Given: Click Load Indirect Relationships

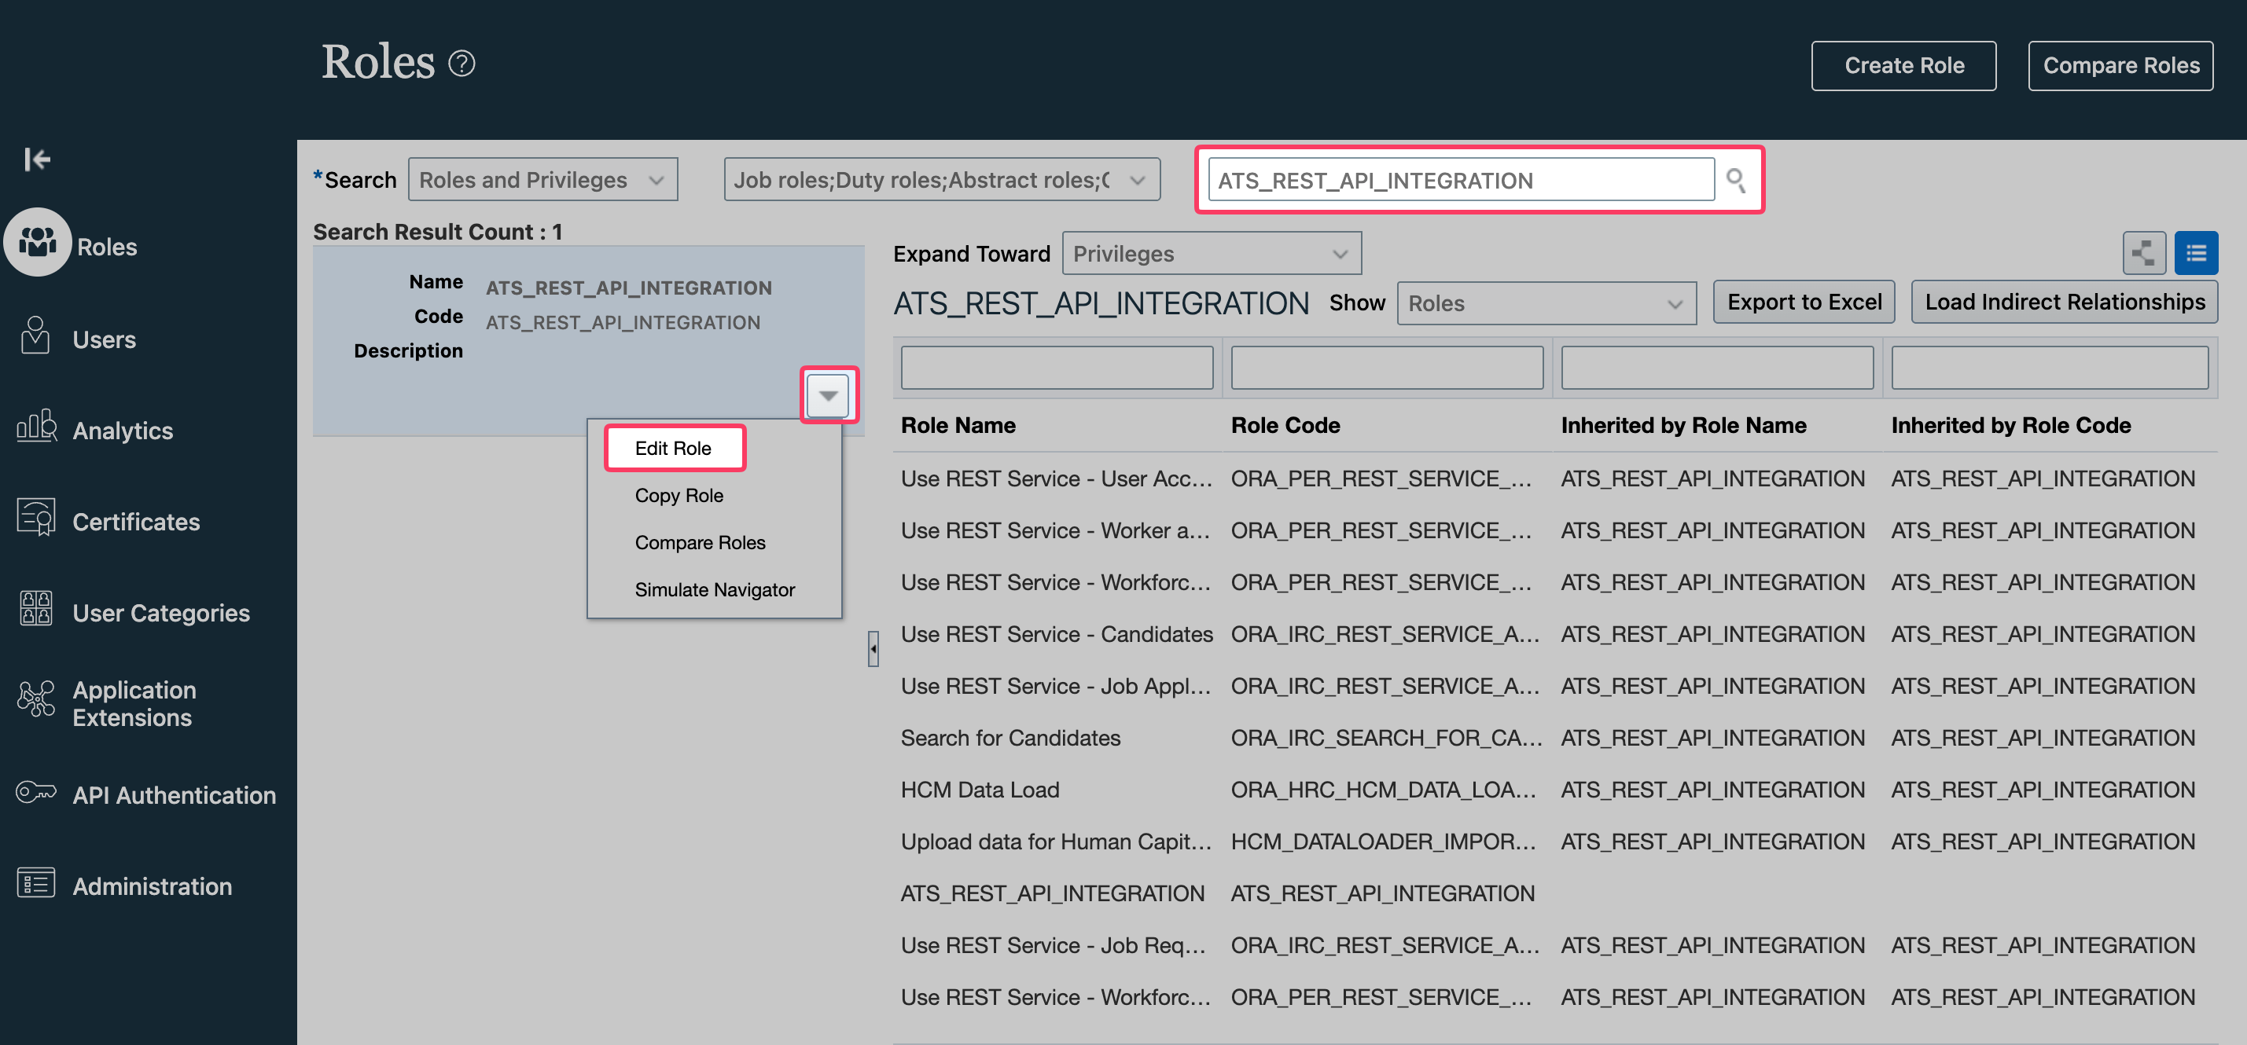Looking at the screenshot, I should click(x=2064, y=302).
